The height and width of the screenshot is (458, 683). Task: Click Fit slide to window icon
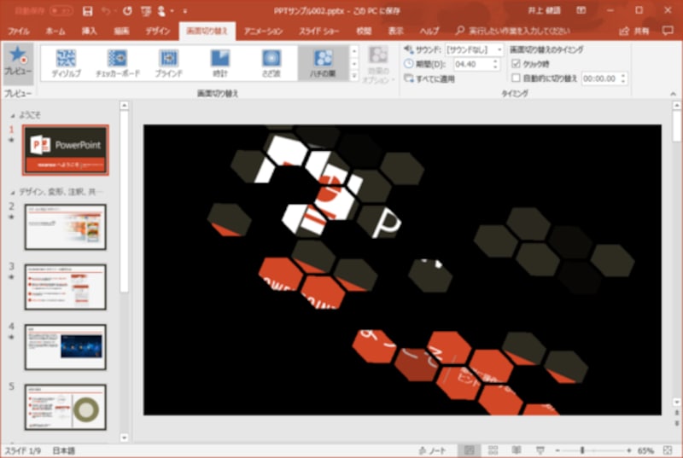[x=668, y=450]
